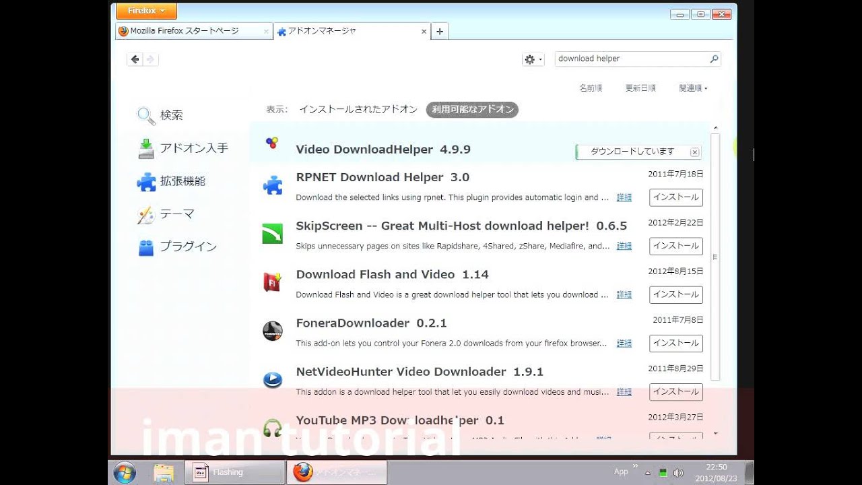This screenshot has height=485, width=862.
Task: Go back with the left arrow button
Action: 135,59
